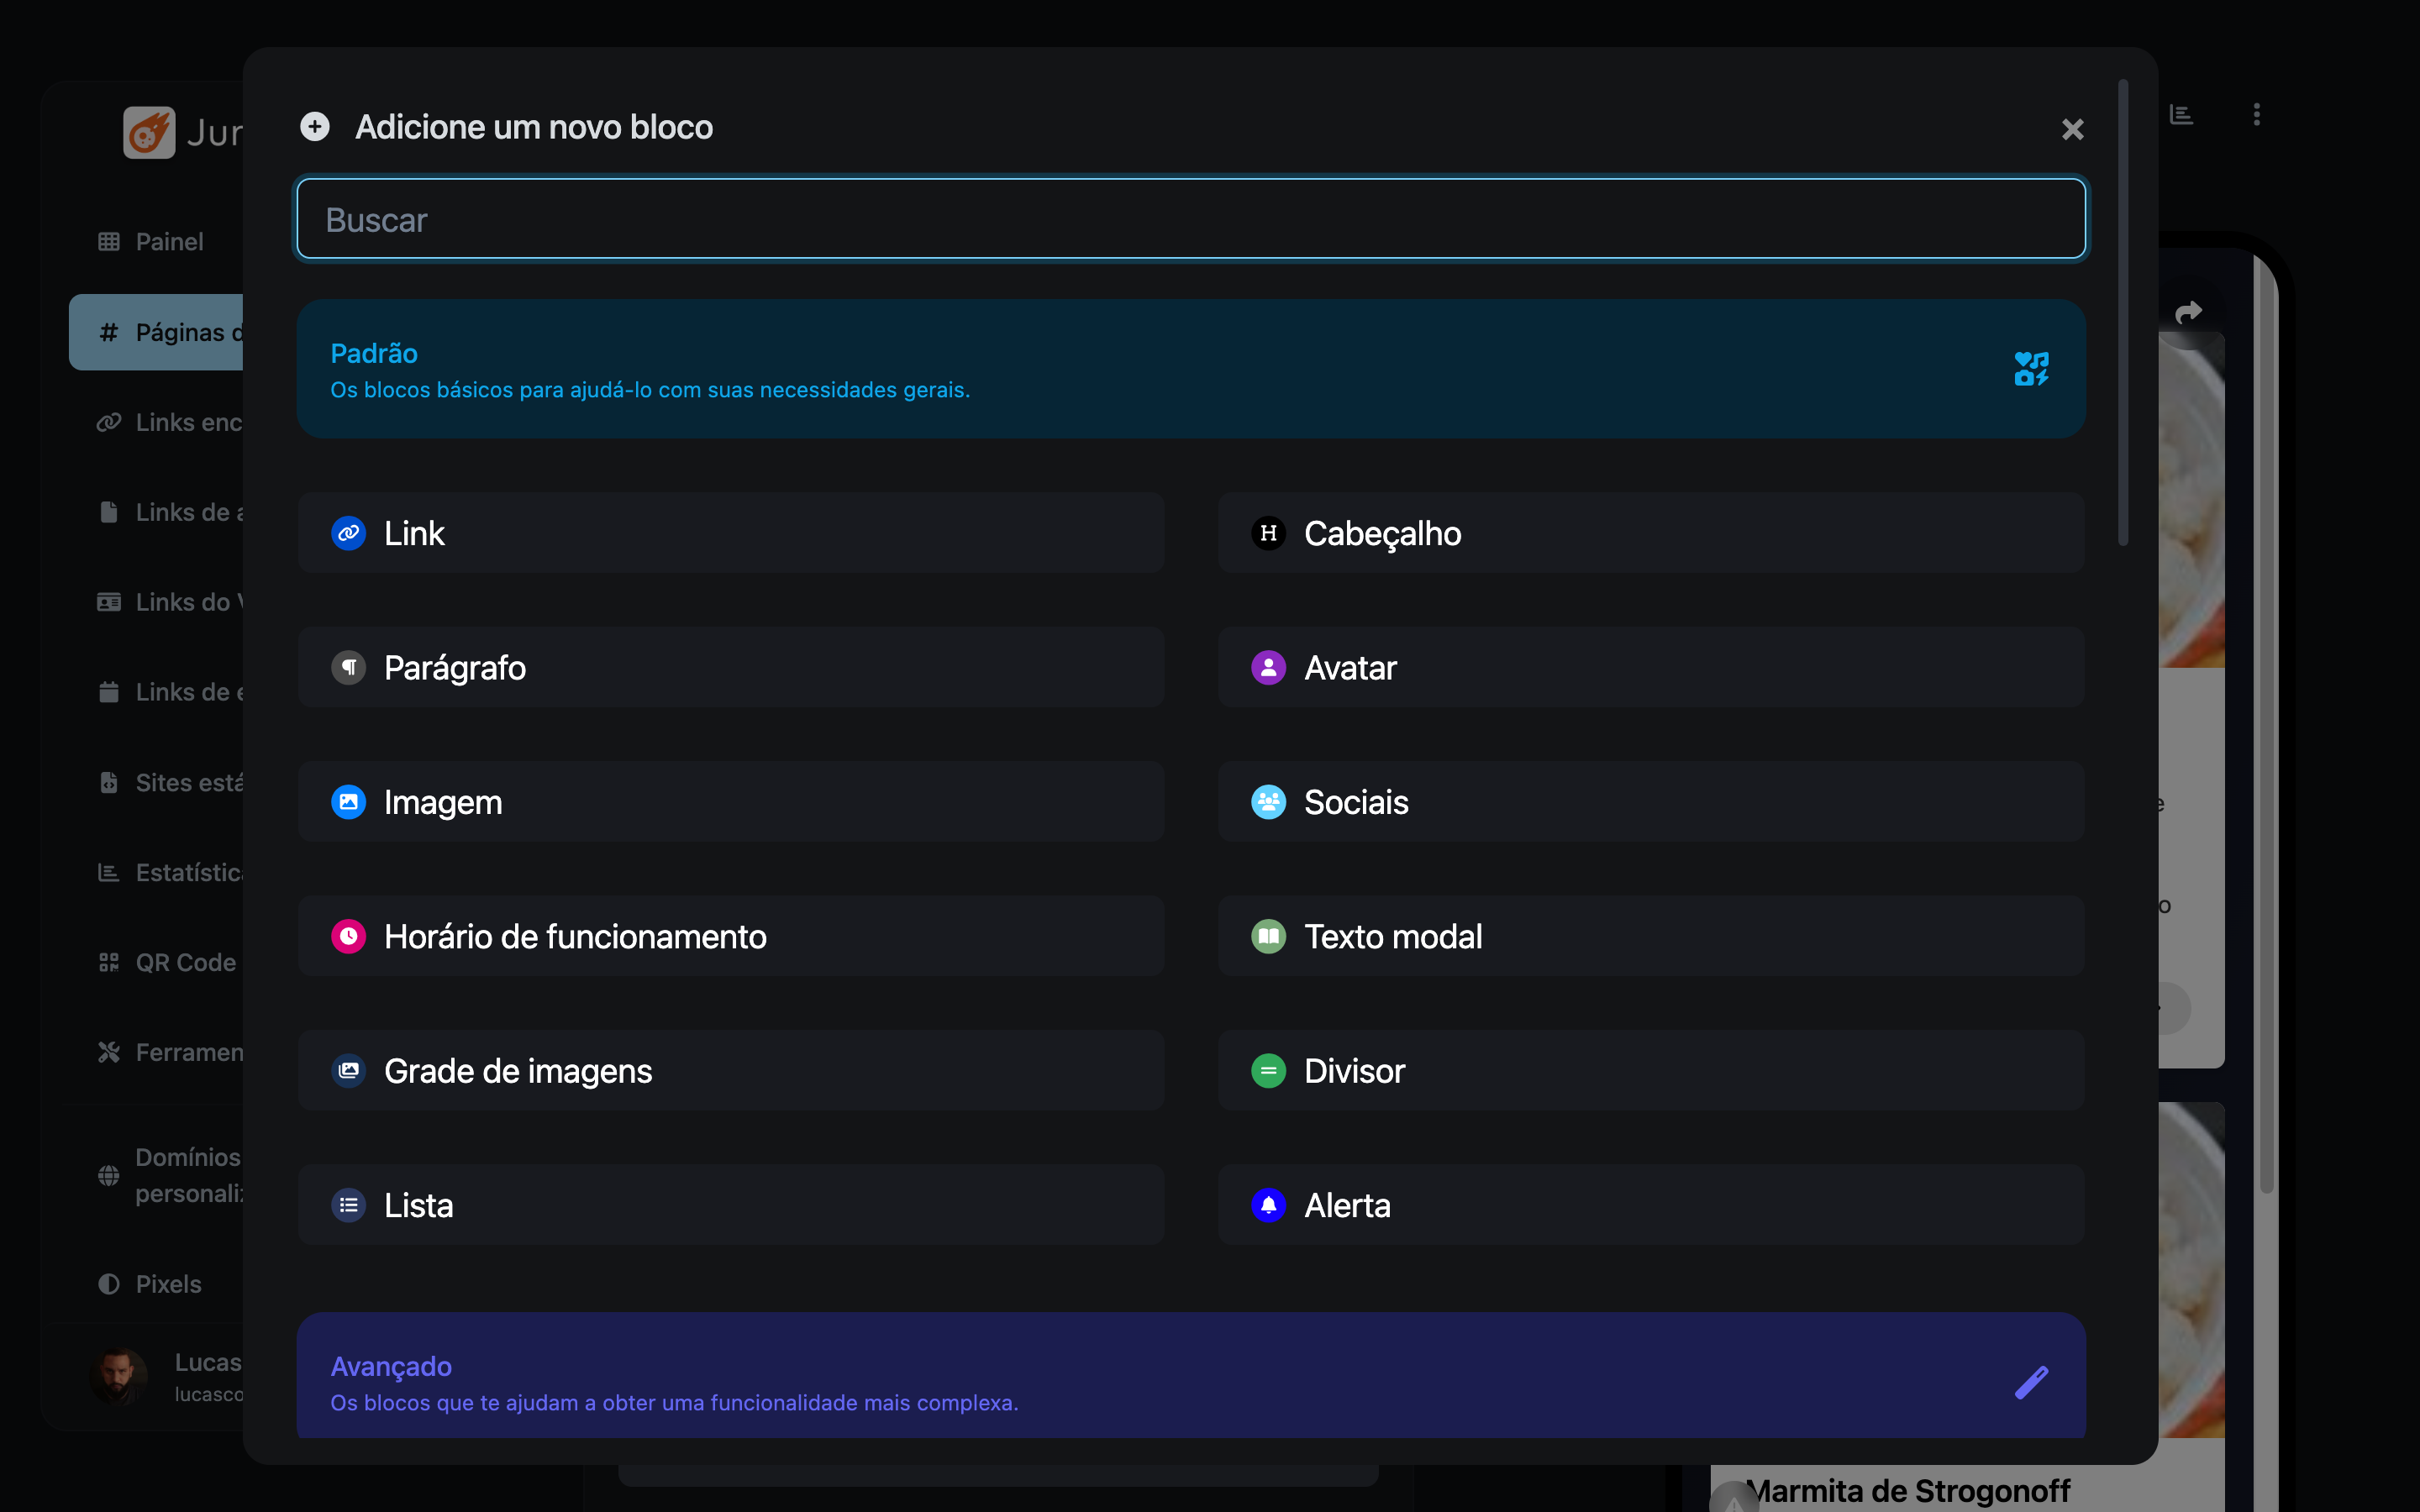
Task: Open Painel in the background sidebar
Action: (x=156, y=242)
